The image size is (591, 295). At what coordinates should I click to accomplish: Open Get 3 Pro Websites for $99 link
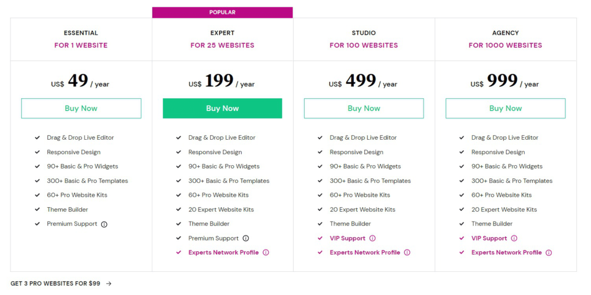[55, 283]
